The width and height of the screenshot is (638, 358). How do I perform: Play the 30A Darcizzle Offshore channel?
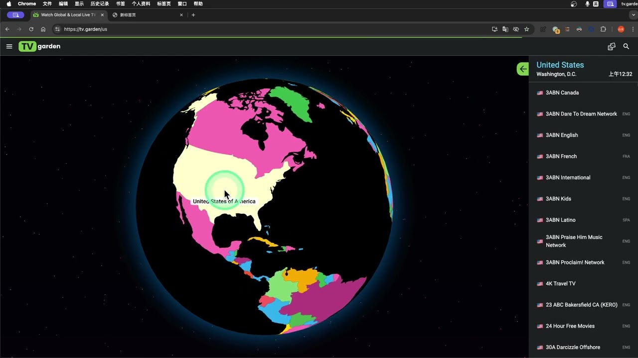583,348
